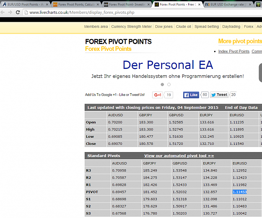The image size is (262, 218).
Task: Close the Forex Pivot Points, Calculator tab
Action: 98,5
